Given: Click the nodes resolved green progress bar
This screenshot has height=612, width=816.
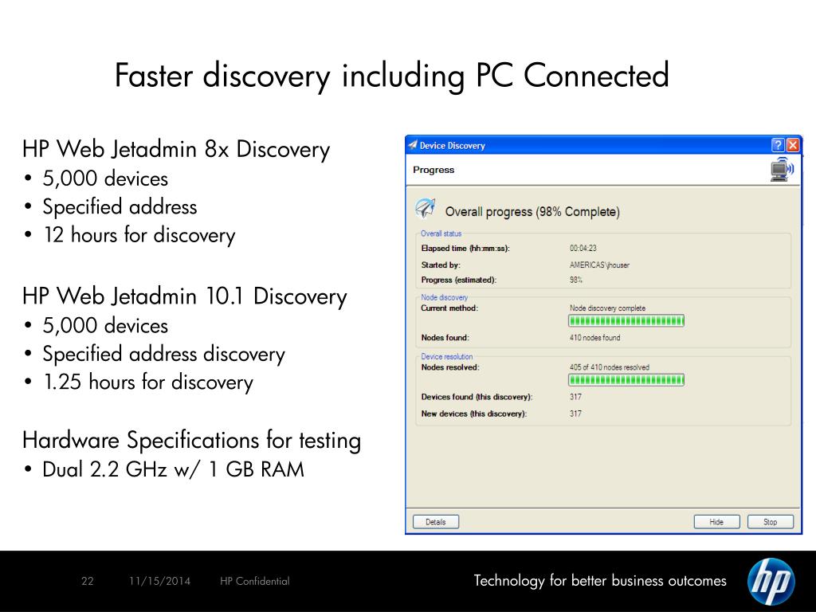Looking at the screenshot, I should tap(626, 380).
